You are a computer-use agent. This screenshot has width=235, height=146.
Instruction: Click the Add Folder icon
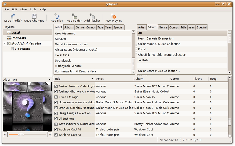tap(74, 16)
